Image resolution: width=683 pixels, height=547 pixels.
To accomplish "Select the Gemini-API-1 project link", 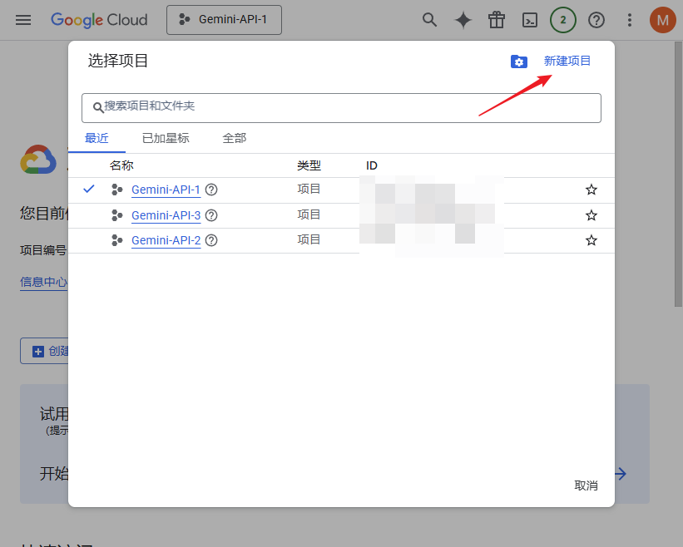I will click(x=166, y=190).
